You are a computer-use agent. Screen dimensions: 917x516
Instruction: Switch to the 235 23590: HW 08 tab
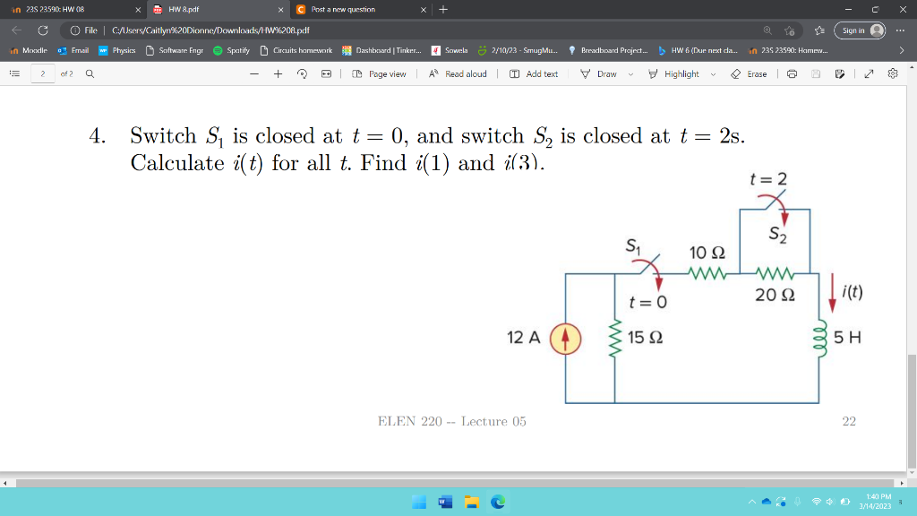(54, 10)
